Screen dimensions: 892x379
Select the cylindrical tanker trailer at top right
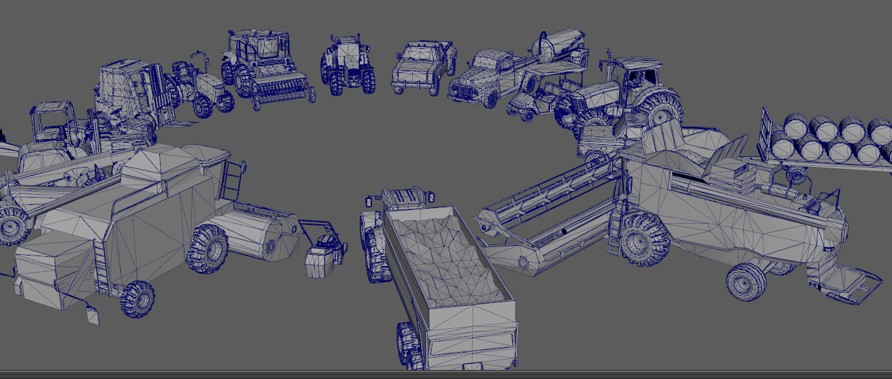click(x=559, y=49)
